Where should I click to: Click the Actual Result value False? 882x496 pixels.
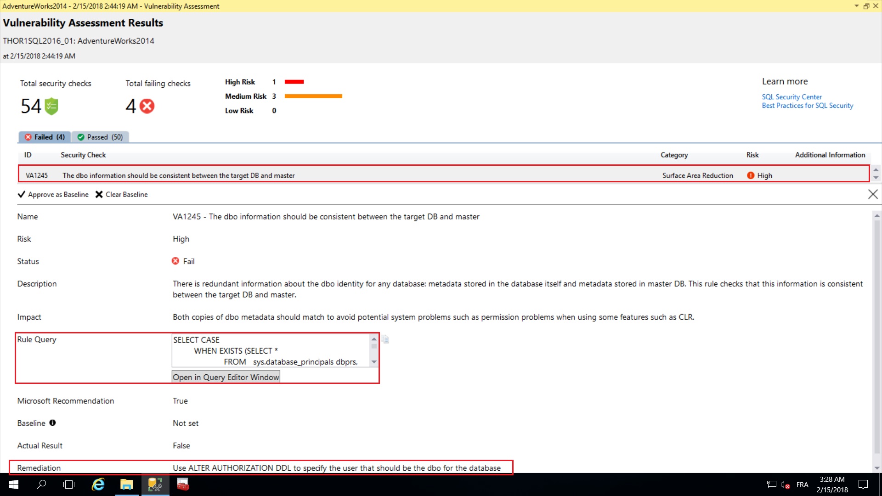point(181,445)
